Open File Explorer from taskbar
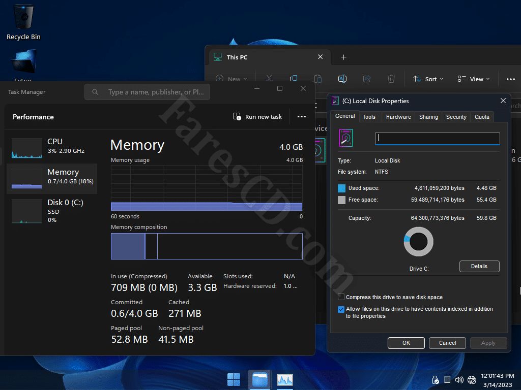The image size is (521, 390). click(x=259, y=379)
